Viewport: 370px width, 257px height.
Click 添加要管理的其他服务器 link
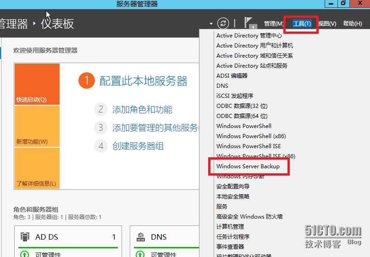click(156, 128)
